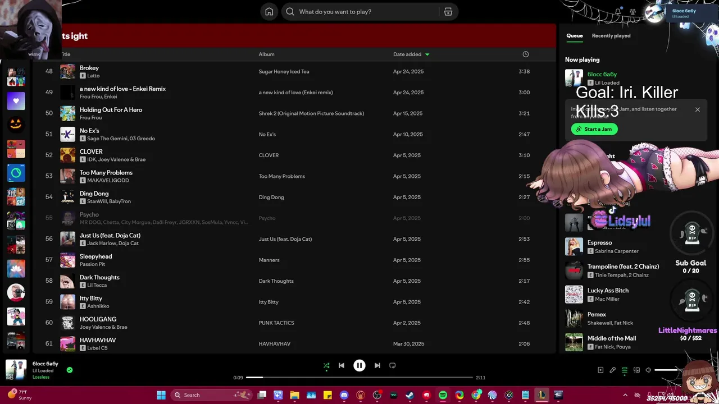Click now-playing album art at bottom left

tap(16, 370)
